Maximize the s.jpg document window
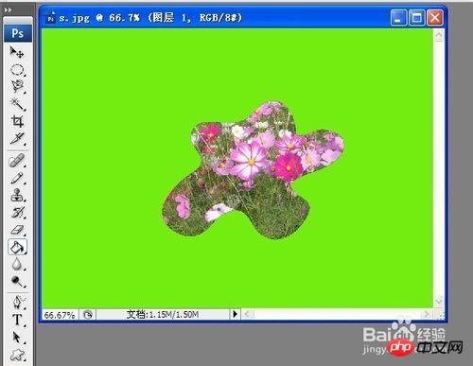473x366 pixels. tap(417, 18)
